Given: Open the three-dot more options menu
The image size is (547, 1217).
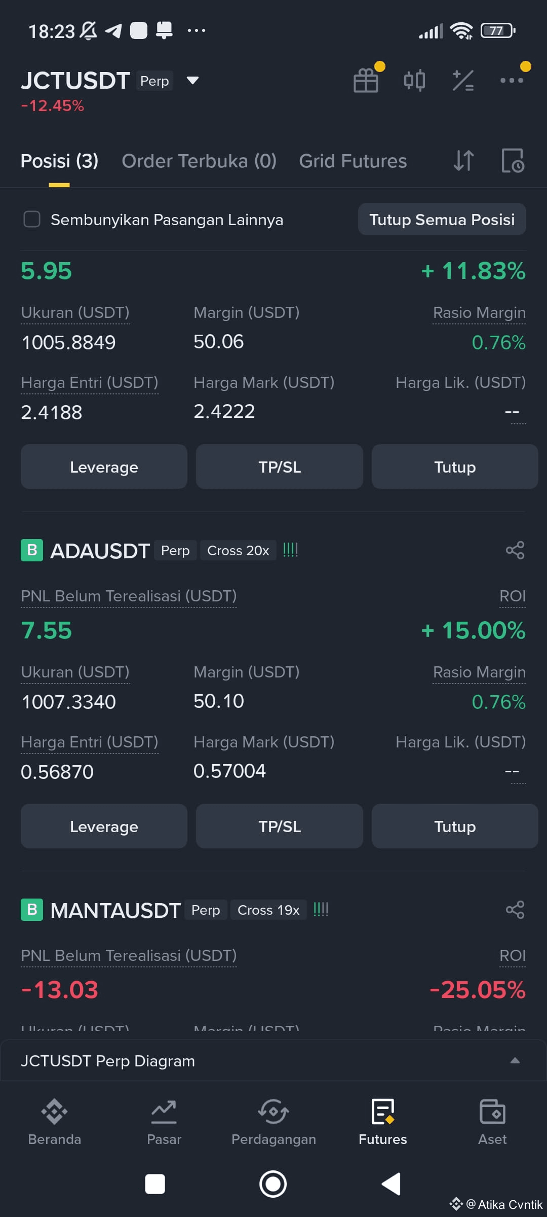Looking at the screenshot, I should tap(512, 80).
